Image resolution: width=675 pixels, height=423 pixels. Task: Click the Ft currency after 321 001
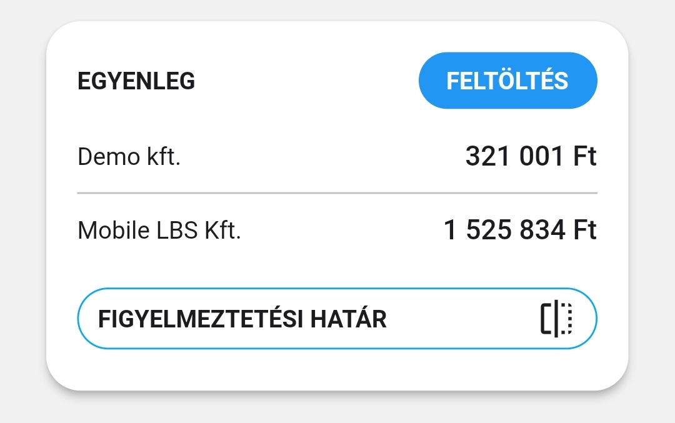tap(585, 156)
